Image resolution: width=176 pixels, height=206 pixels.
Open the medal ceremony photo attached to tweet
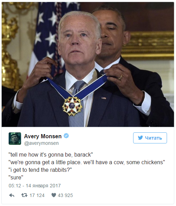click(88, 64)
